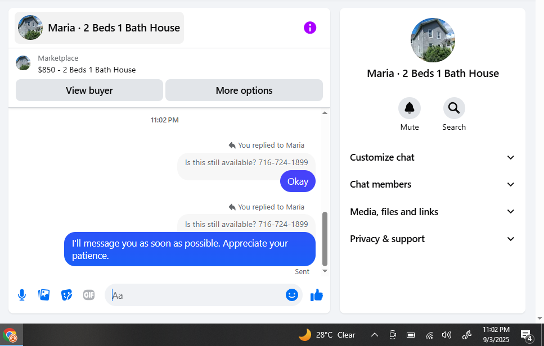The width and height of the screenshot is (544, 346).
Task: Click Chrome icon in taskbar
Action: [x=11, y=336]
